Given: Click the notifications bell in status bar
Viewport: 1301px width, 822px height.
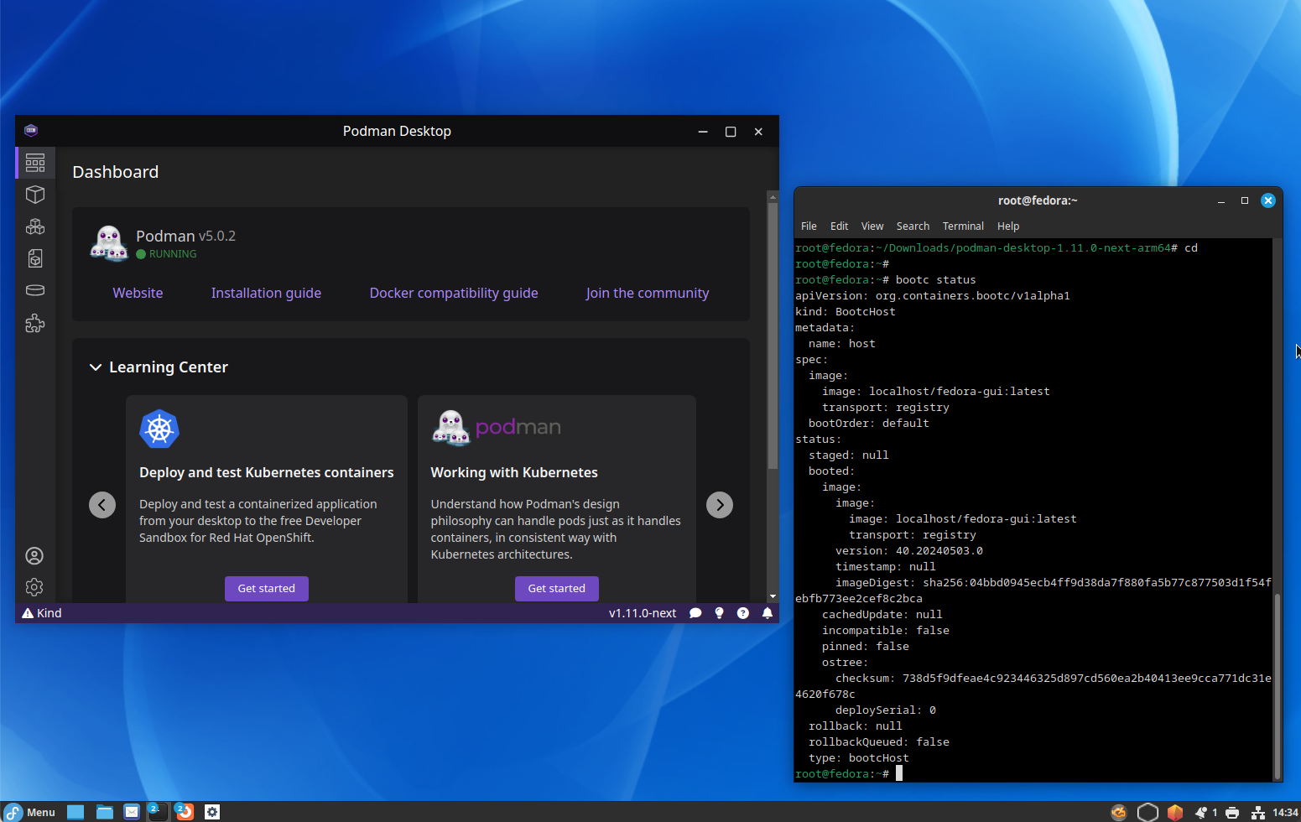Looking at the screenshot, I should pyautogui.click(x=767, y=613).
